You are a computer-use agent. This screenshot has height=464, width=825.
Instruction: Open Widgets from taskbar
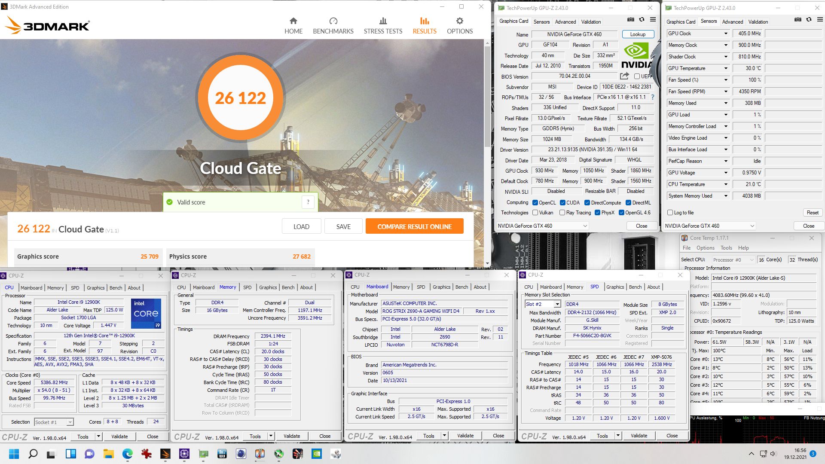[70, 454]
